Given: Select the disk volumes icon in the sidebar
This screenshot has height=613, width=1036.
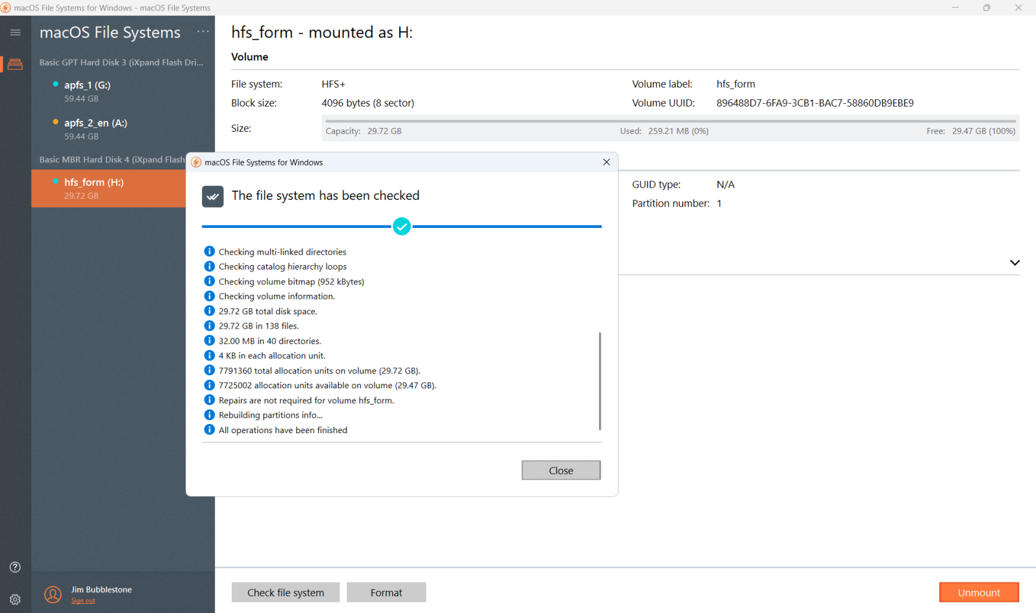Looking at the screenshot, I should pos(16,64).
